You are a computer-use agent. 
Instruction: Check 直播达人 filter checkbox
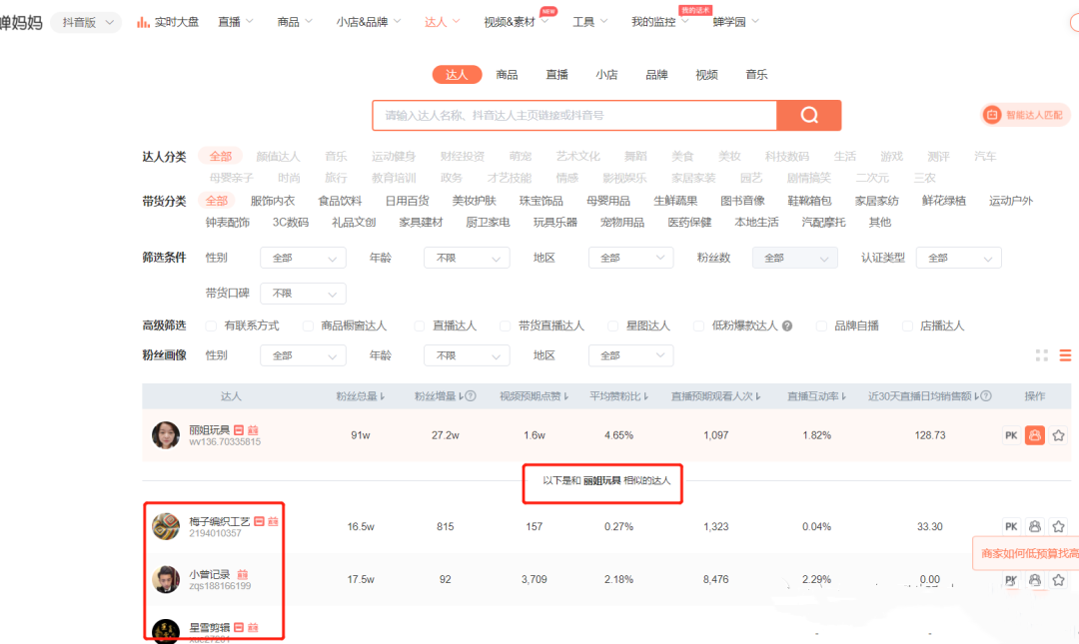click(419, 325)
